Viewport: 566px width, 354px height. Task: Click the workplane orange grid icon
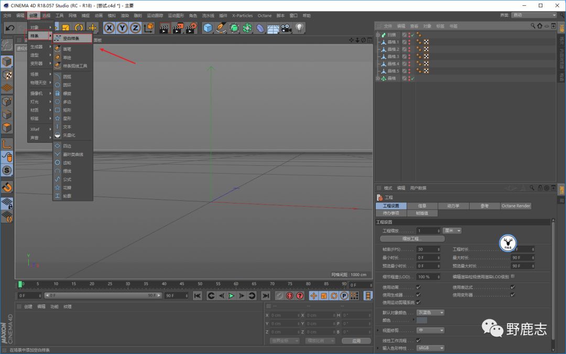tap(7, 88)
